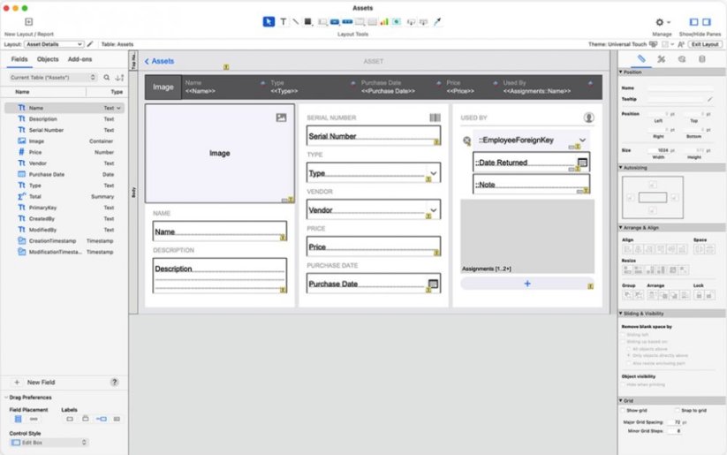This screenshot has width=727, height=455.
Task: Open the Manage gear menu
Action: coord(663,22)
